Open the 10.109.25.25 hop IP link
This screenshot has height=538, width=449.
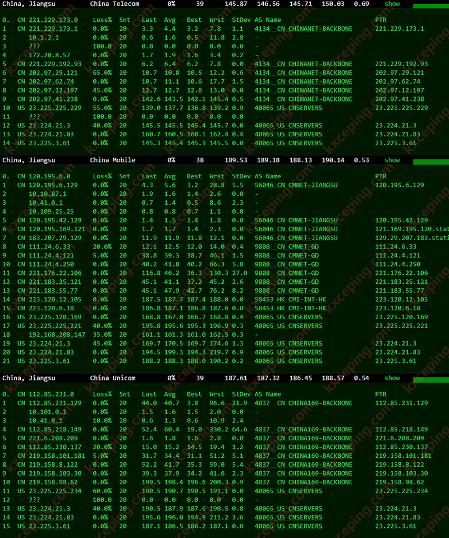coord(51,211)
